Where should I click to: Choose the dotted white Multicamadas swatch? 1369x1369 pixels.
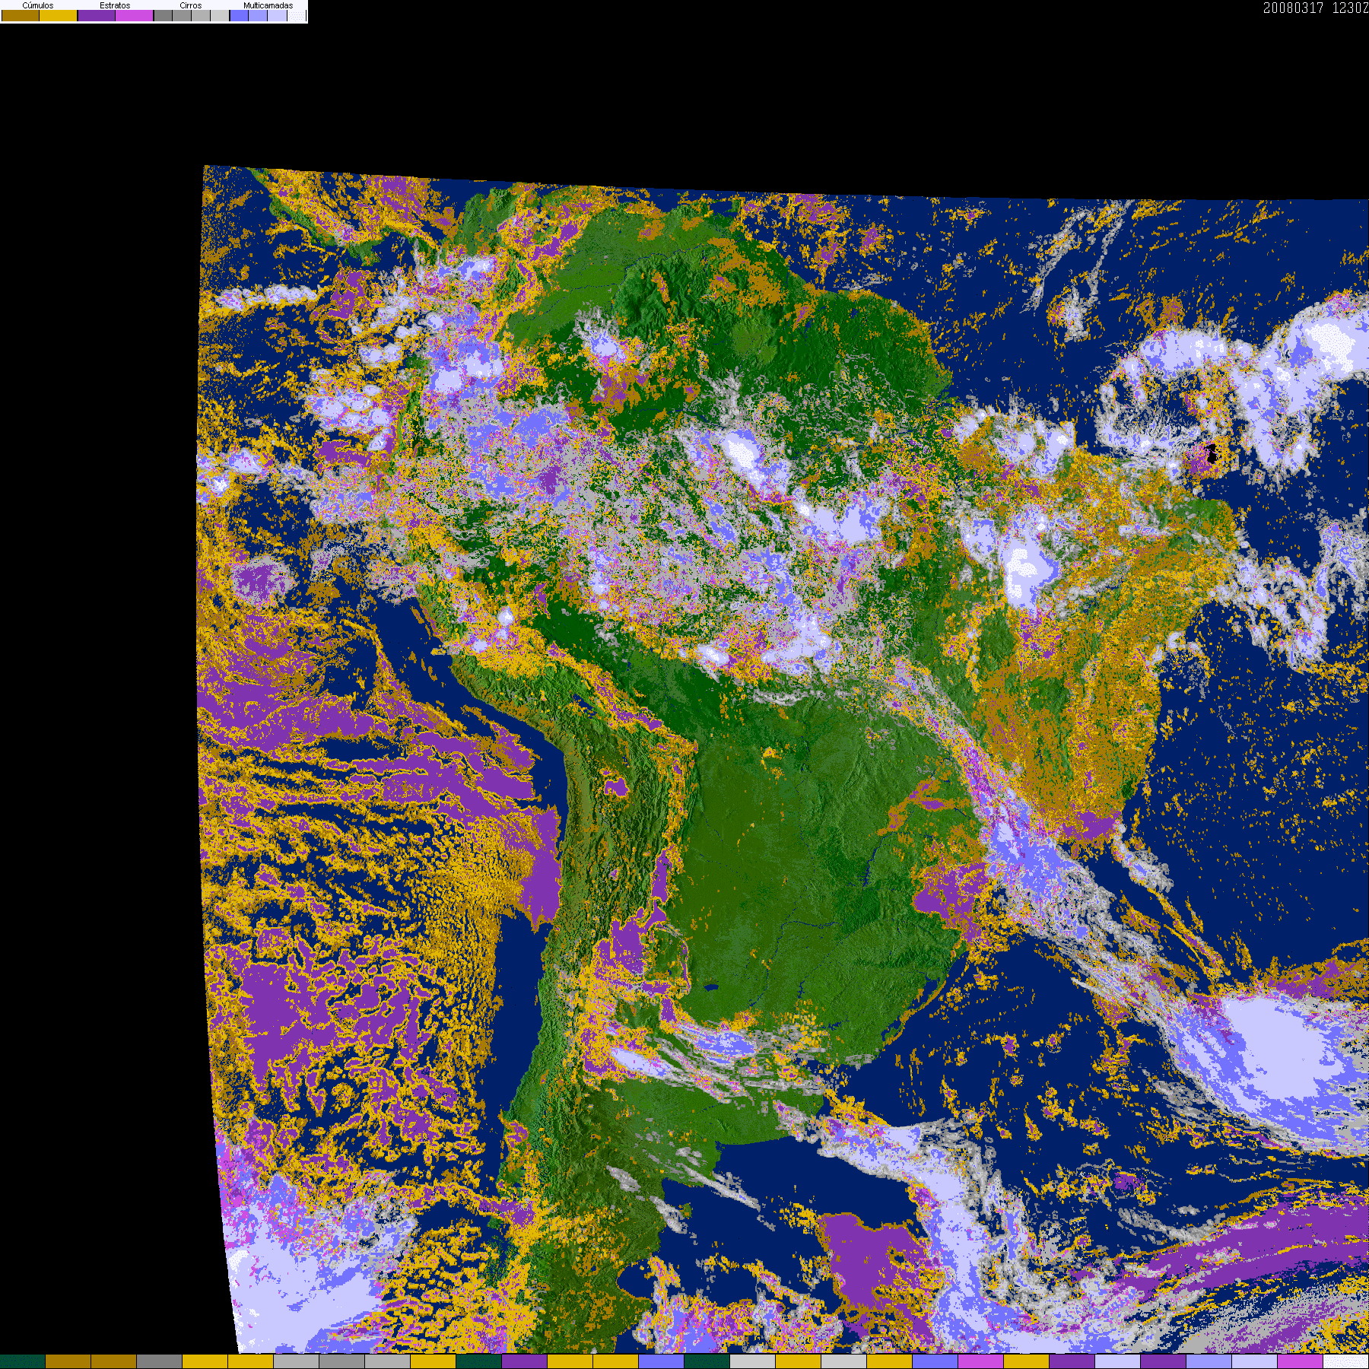pos(296,16)
